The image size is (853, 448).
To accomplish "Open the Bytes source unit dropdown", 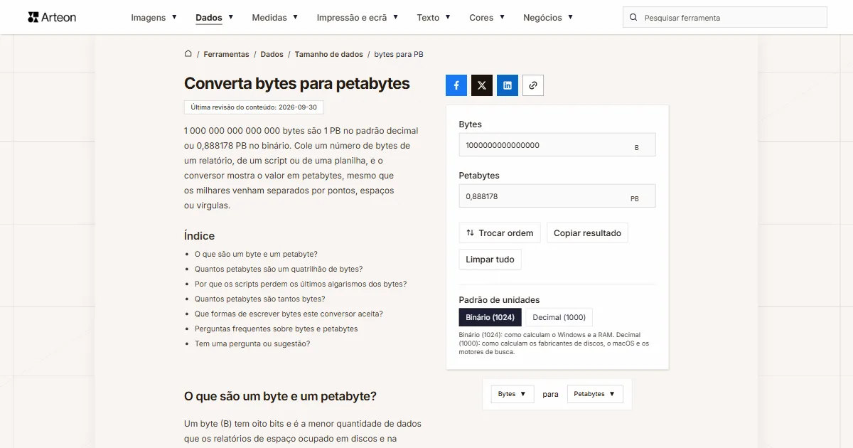I will 513,394.
